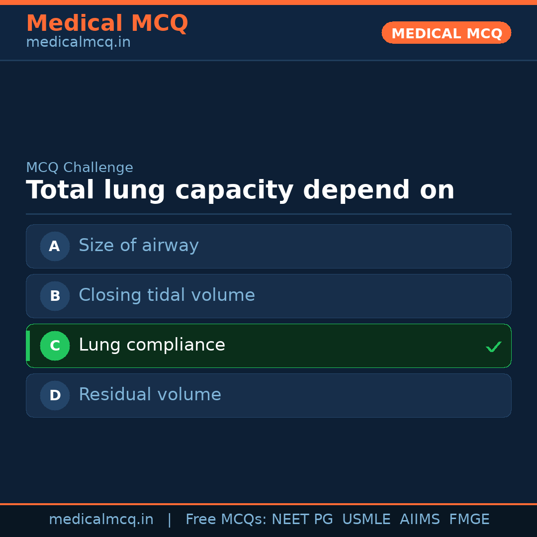537x537 pixels.
Task: Select the letter B circle badge
Action: (x=55, y=296)
